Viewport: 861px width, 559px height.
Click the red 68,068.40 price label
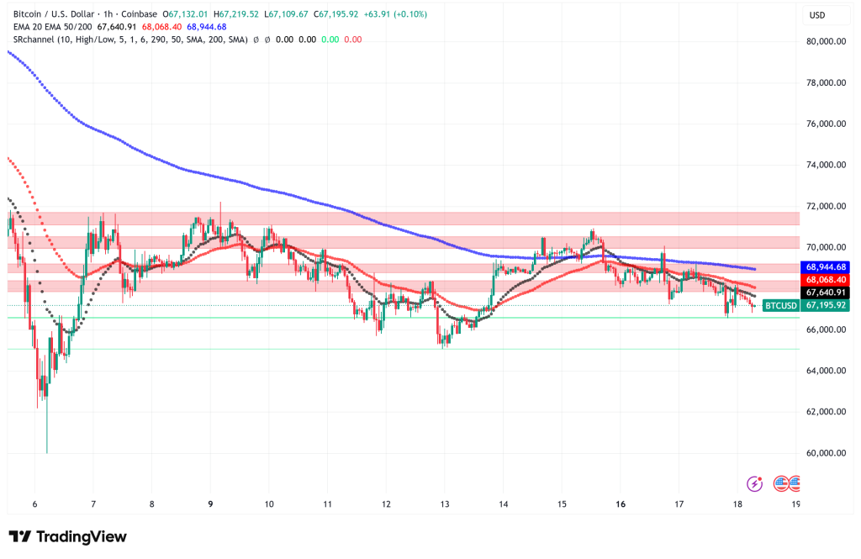[x=827, y=280]
